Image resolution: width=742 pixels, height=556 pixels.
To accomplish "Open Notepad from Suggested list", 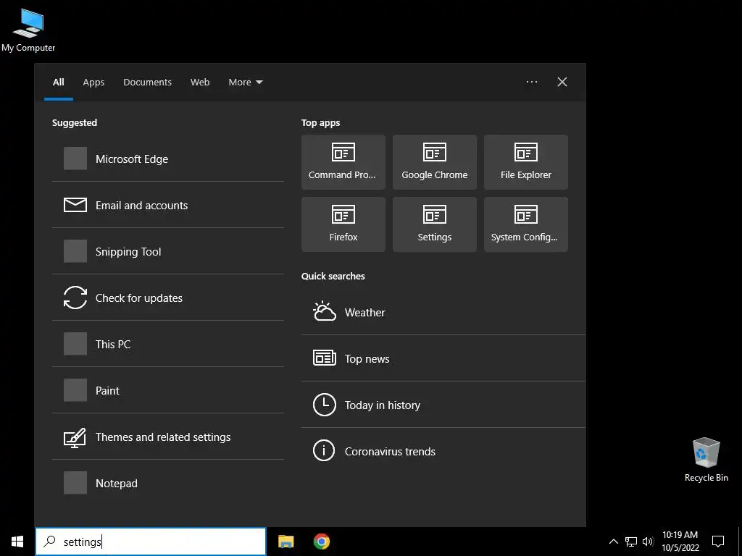I will click(x=168, y=483).
